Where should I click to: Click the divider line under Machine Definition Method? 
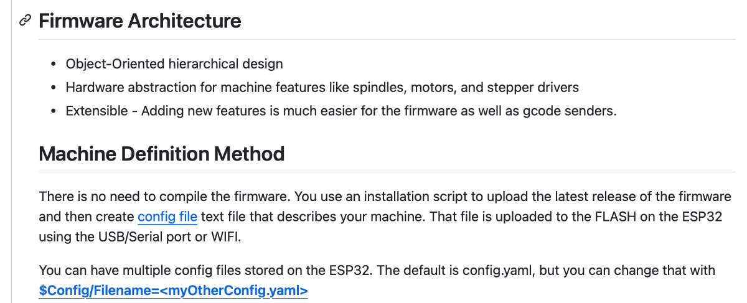387,172
